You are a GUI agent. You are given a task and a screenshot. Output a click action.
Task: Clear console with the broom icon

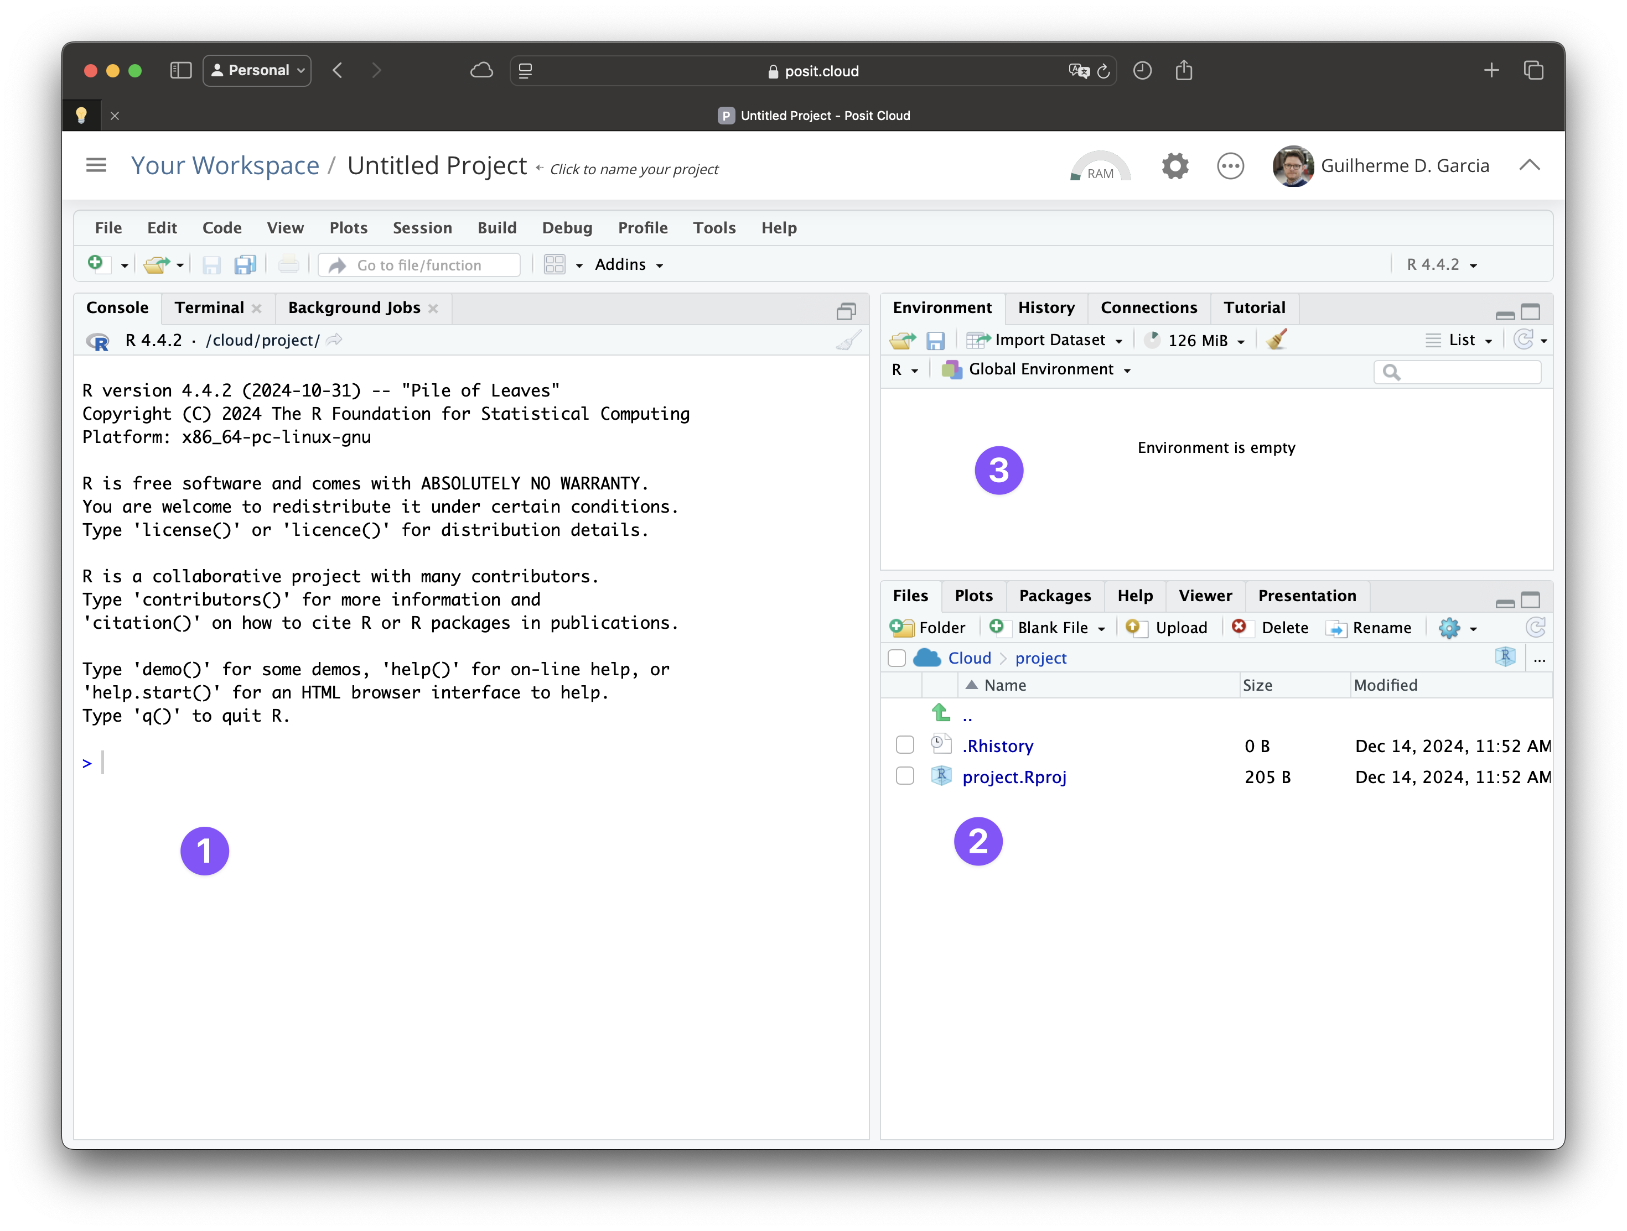coord(848,340)
